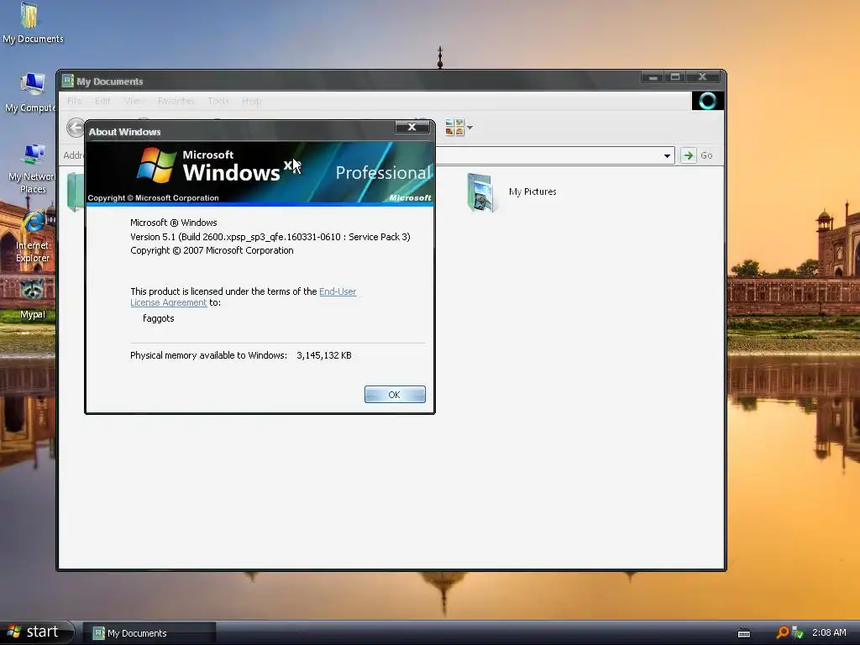Maximize the My Documents window
This screenshot has width=860, height=645.
click(675, 76)
